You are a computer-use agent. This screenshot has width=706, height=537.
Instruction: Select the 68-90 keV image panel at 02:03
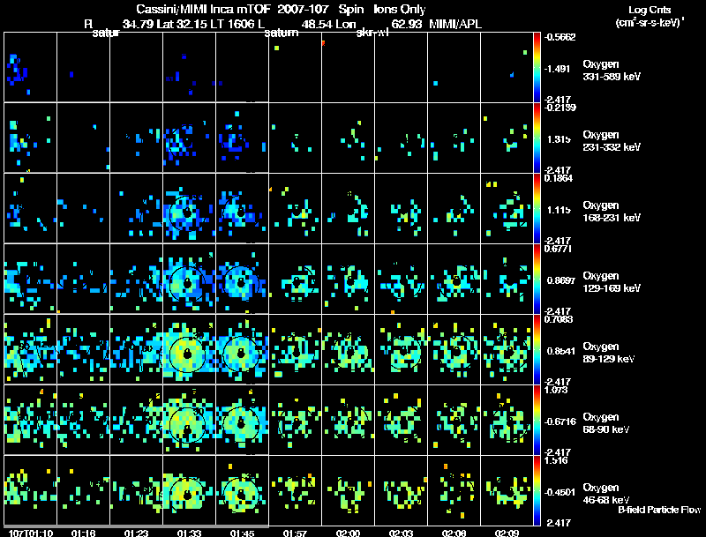tap(401, 420)
